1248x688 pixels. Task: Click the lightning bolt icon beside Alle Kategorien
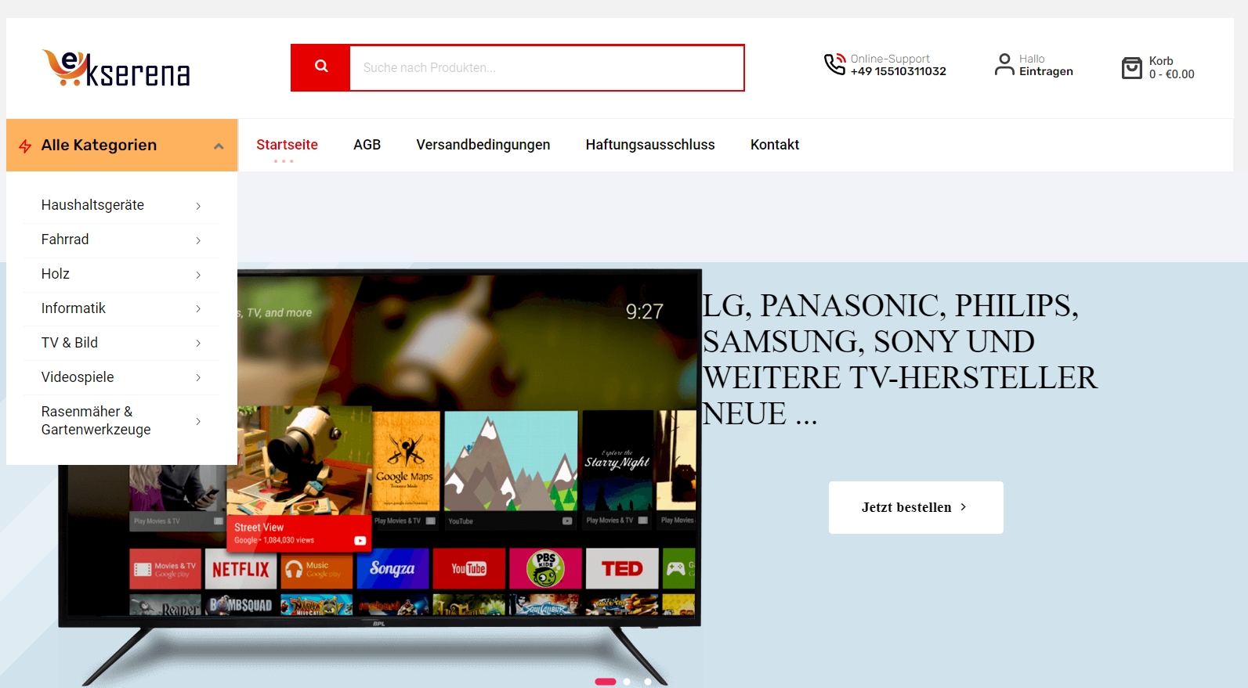(x=25, y=146)
